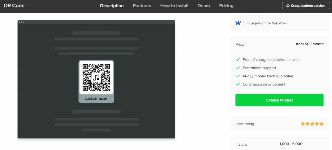Open the Description tab

[x=112, y=6]
